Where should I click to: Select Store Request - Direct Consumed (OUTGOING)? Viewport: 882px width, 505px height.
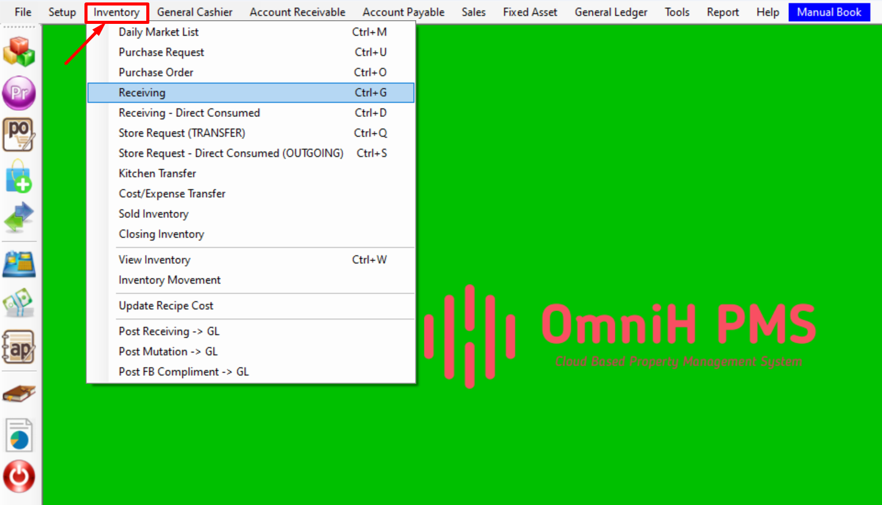(251, 153)
